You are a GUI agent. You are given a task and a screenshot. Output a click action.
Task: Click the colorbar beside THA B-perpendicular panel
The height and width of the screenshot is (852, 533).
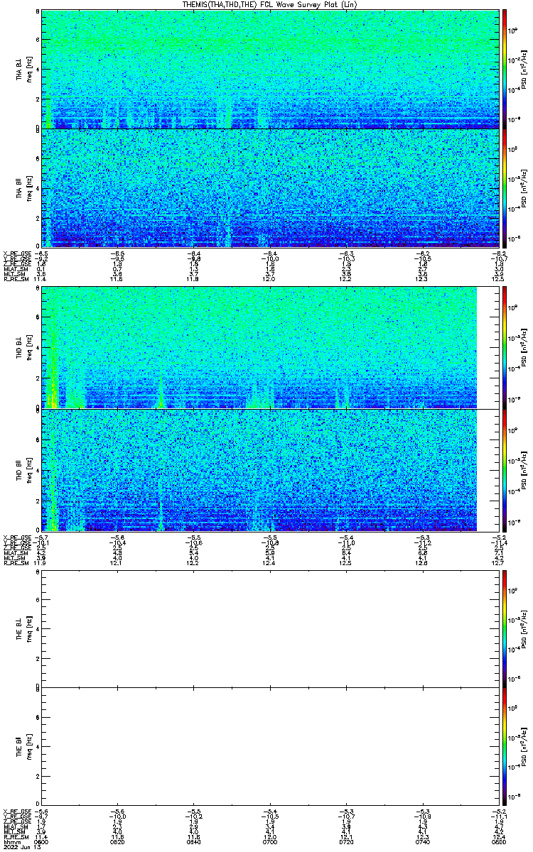[505, 69]
